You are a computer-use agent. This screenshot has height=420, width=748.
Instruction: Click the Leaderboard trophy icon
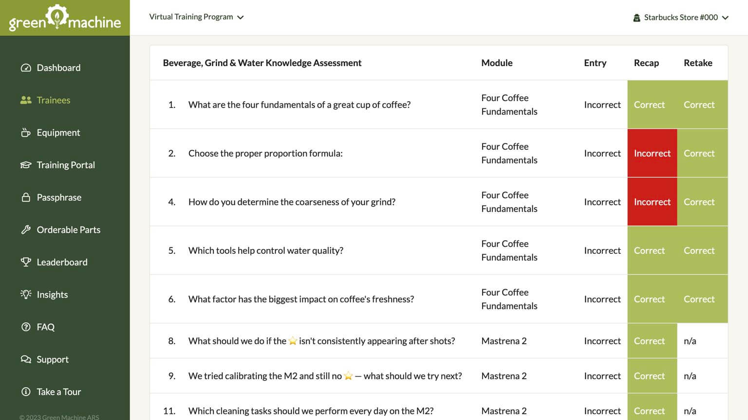(26, 262)
